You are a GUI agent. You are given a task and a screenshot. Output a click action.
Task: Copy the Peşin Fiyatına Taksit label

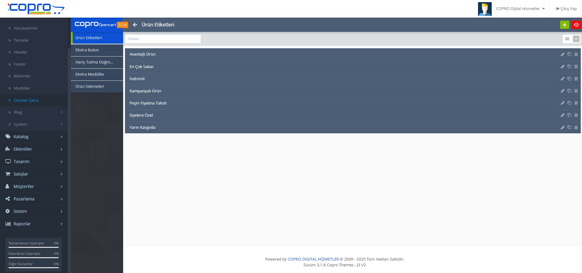[569, 103]
